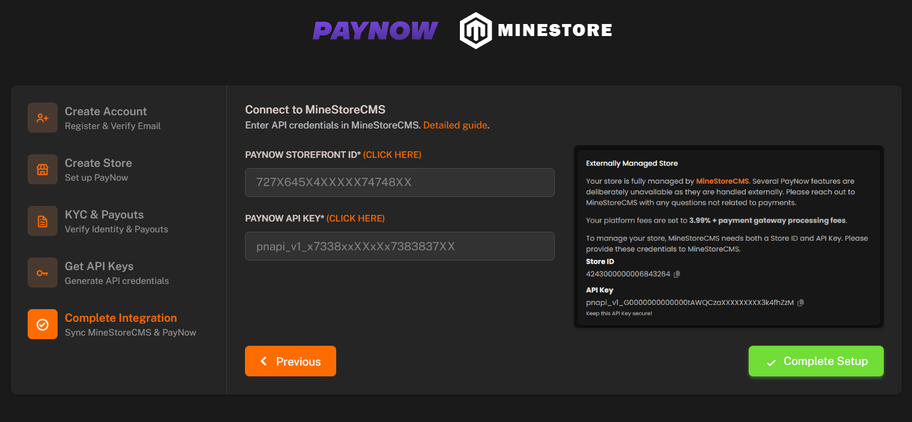Select the Create Store storefront icon
The height and width of the screenshot is (422, 912).
(x=42, y=169)
